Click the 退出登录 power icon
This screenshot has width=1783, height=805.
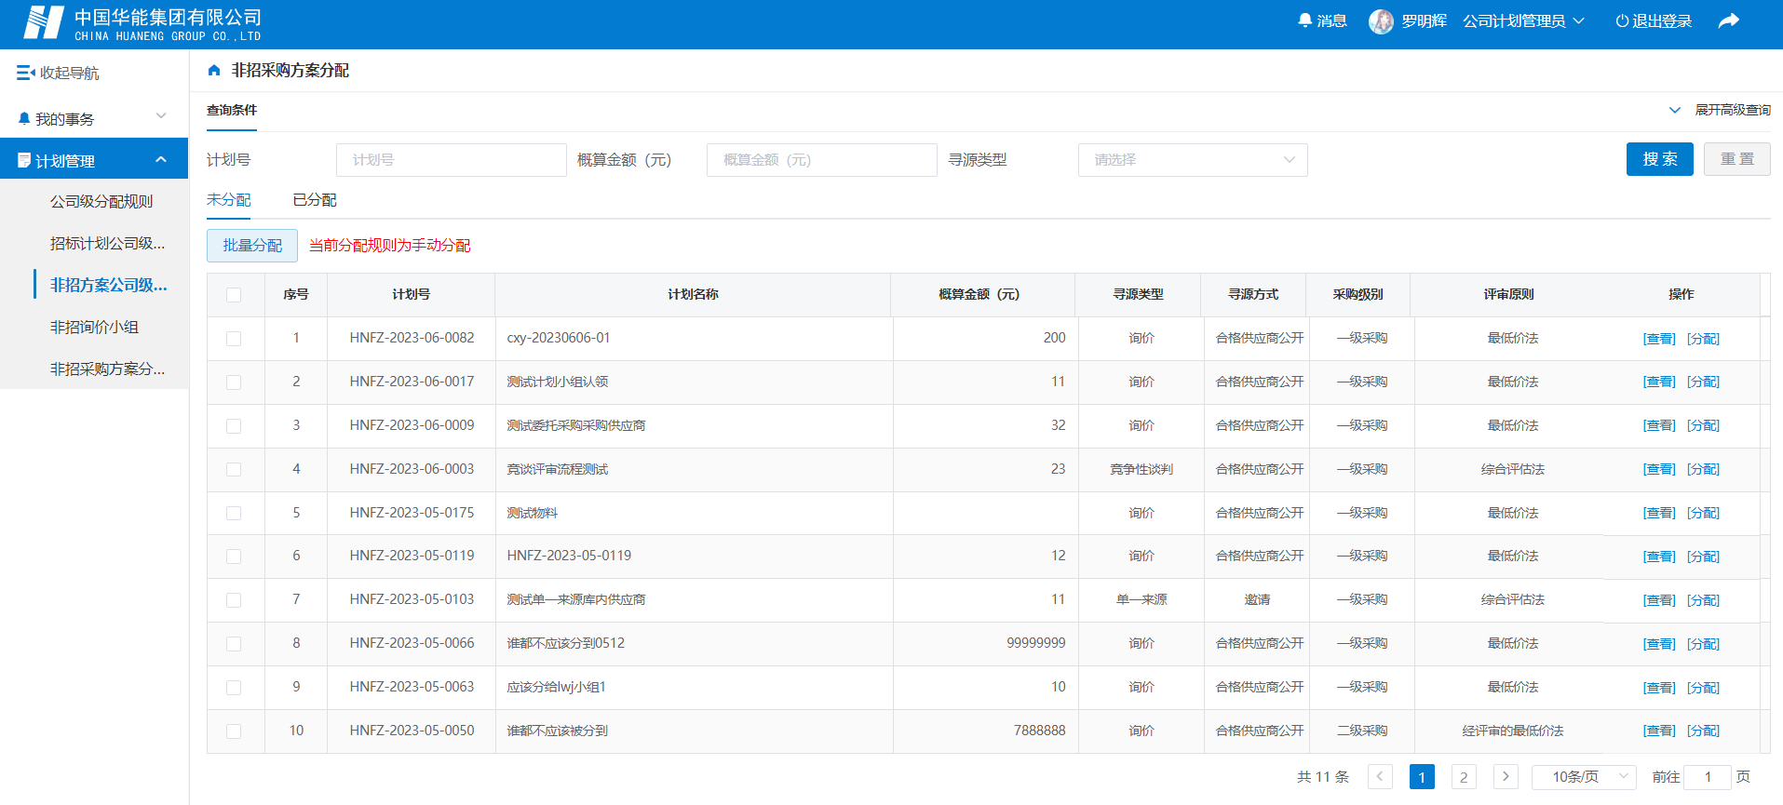coord(1622,20)
